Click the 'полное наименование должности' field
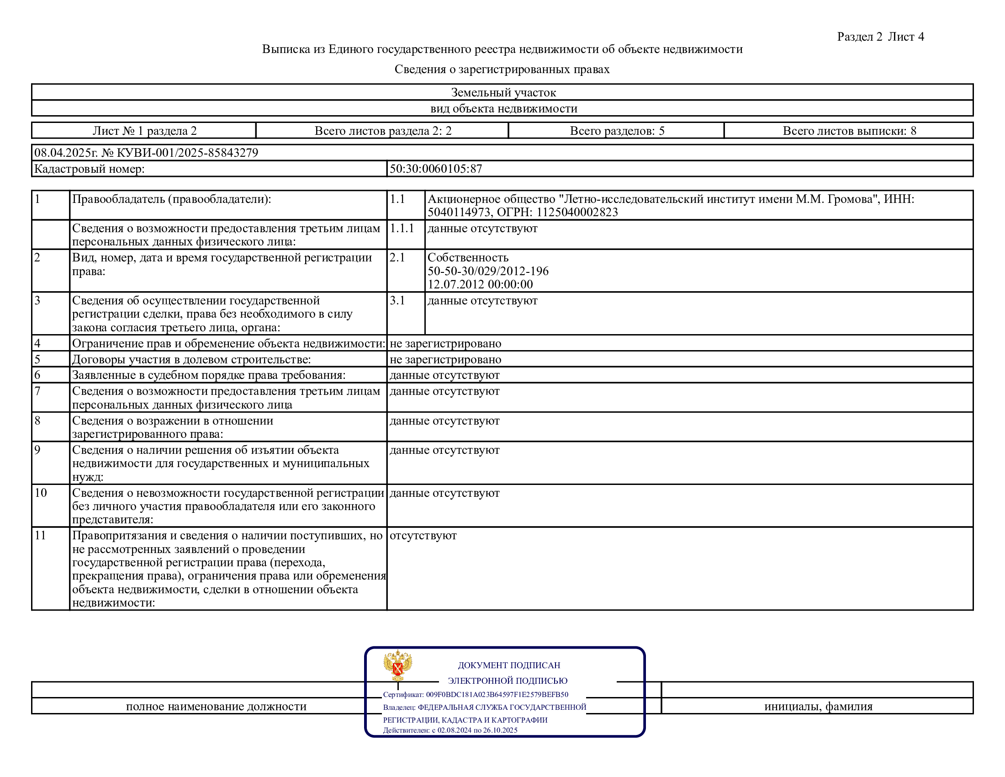The height and width of the screenshot is (777, 1005). click(216, 707)
